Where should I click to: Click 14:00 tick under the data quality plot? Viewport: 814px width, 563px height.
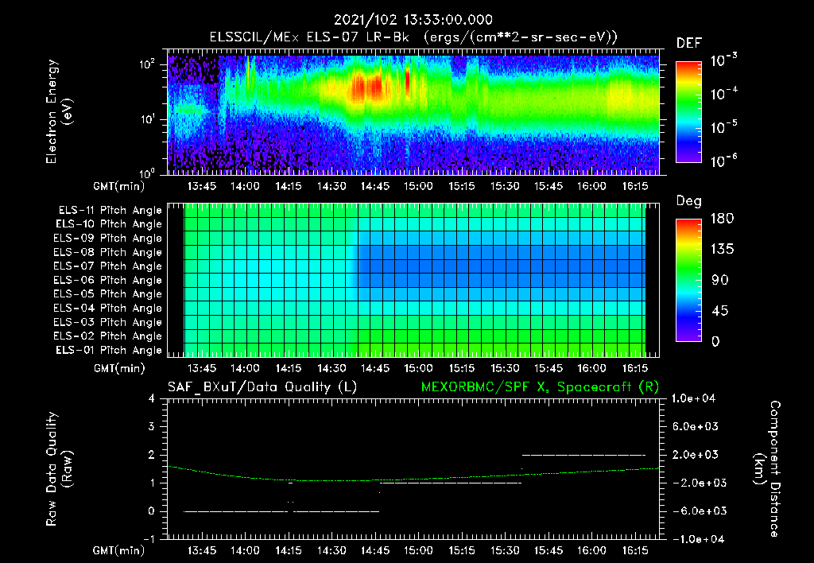tap(245, 550)
